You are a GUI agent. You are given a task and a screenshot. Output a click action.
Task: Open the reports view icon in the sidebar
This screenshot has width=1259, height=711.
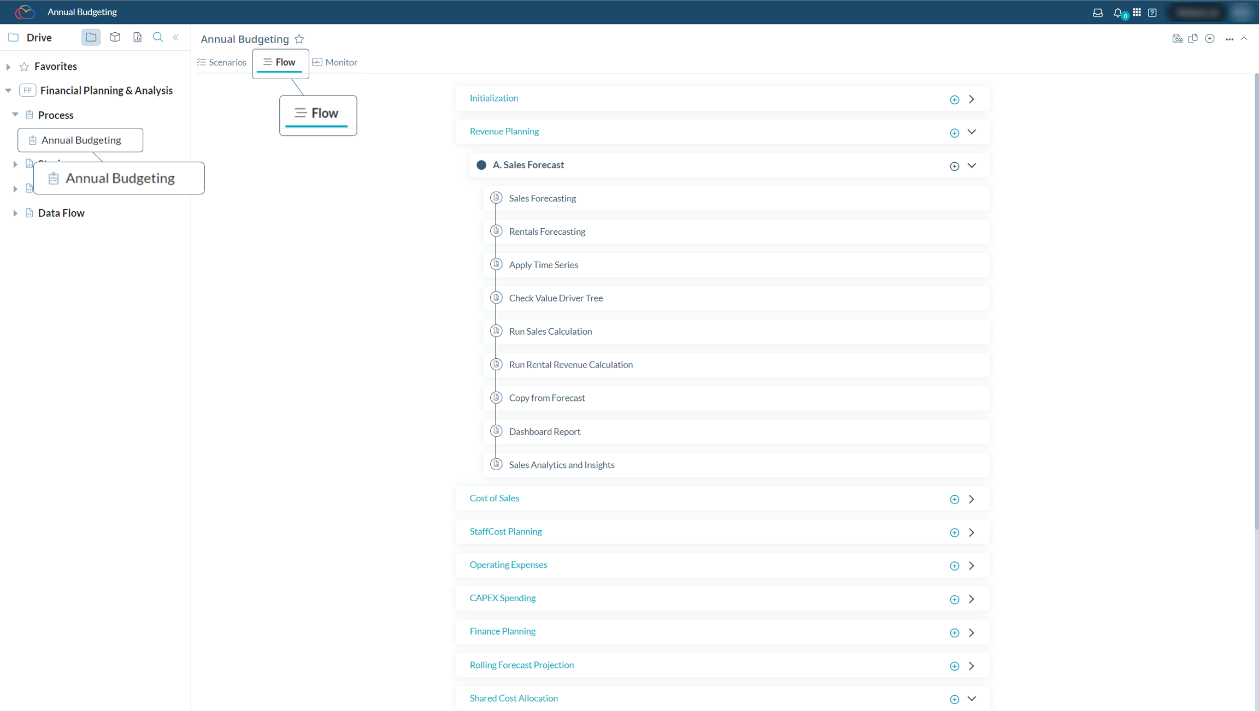coord(137,37)
